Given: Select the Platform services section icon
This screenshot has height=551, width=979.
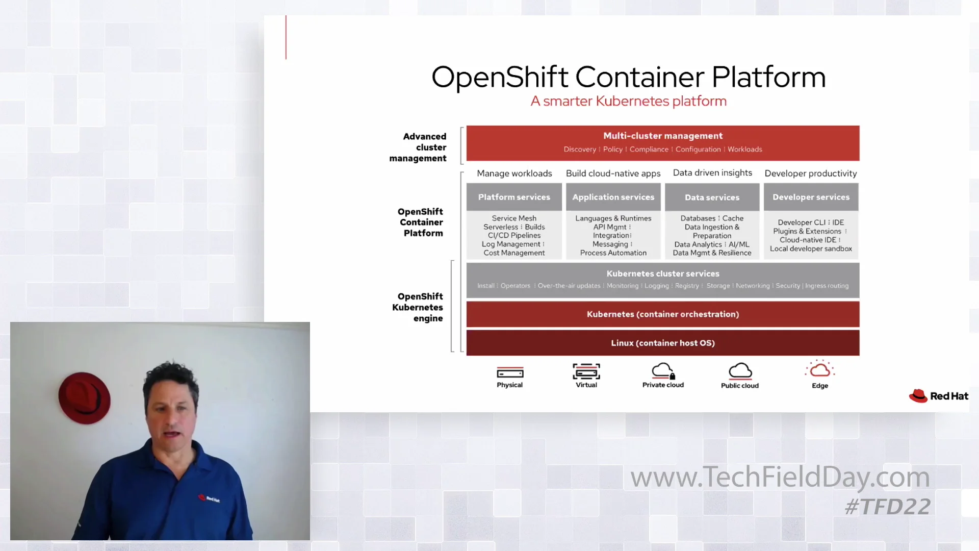Looking at the screenshot, I should point(513,197).
